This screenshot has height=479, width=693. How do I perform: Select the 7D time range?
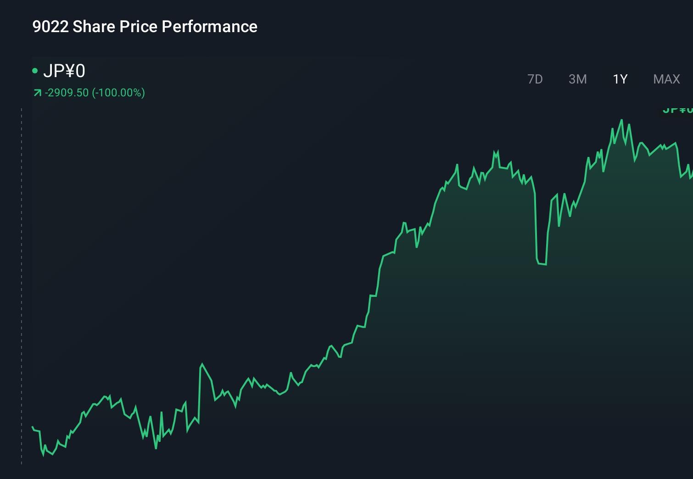535,79
